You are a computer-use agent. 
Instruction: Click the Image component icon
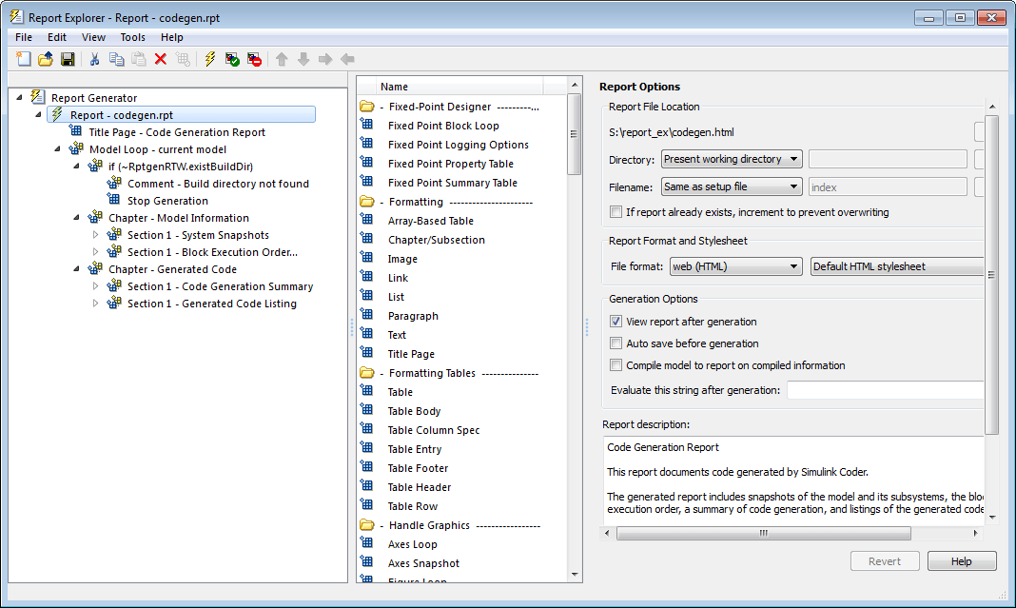pyautogui.click(x=367, y=258)
